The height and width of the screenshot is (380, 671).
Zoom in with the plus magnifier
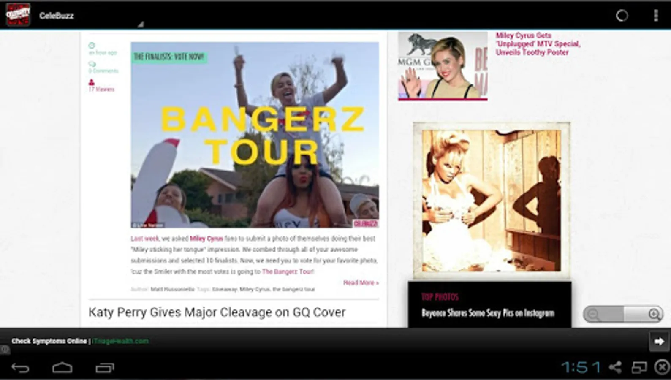coord(654,314)
